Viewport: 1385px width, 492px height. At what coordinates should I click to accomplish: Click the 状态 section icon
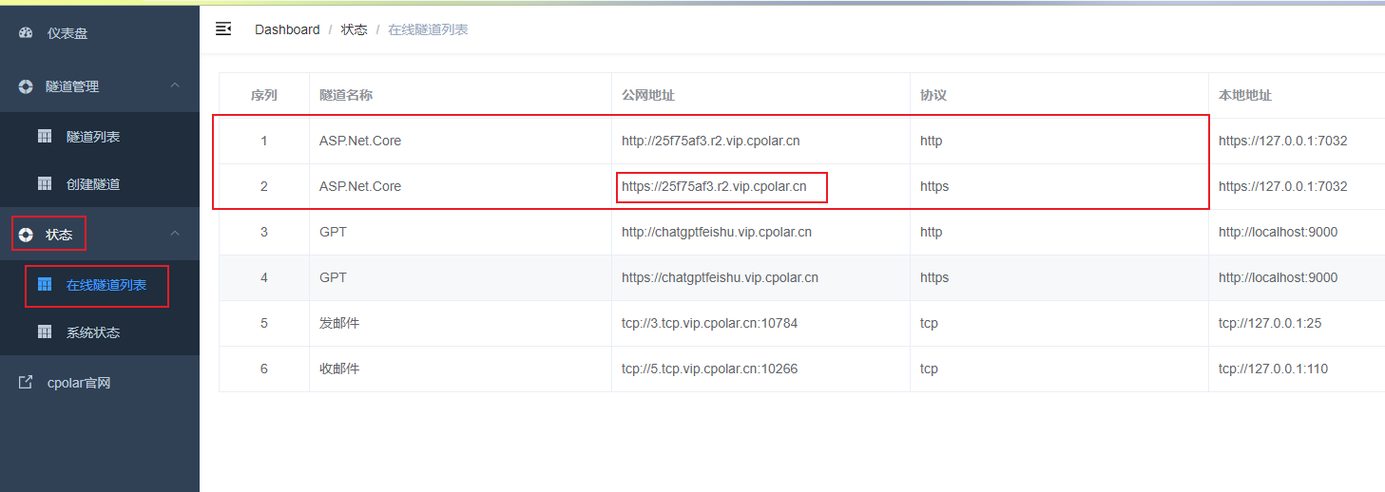click(x=26, y=235)
